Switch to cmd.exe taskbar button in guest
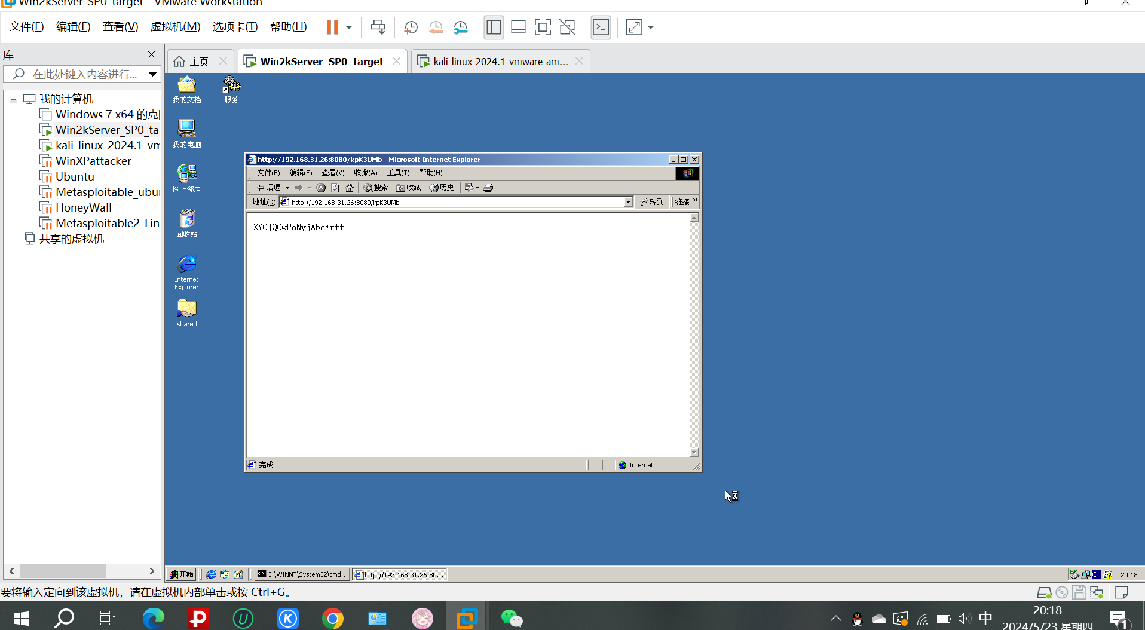 tap(302, 574)
